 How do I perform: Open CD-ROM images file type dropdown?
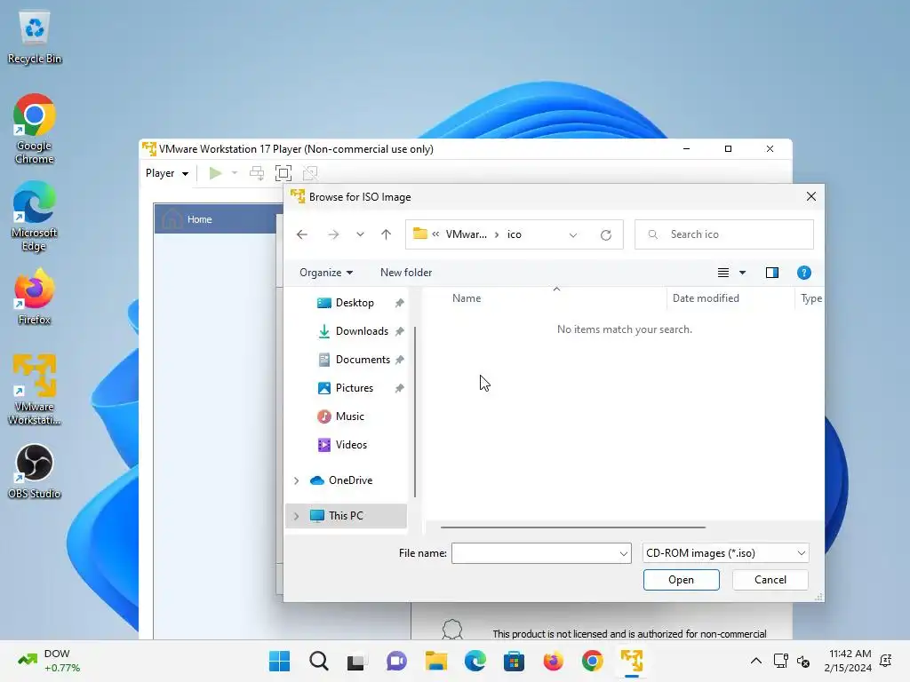click(725, 553)
